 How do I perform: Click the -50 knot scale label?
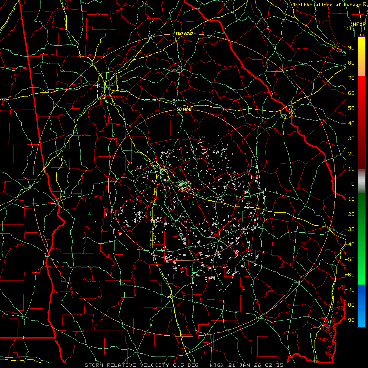click(350, 260)
